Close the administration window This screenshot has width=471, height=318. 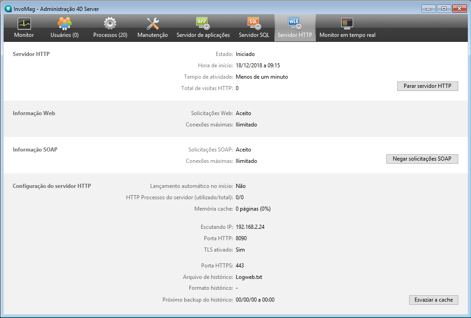(x=459, y=9)
